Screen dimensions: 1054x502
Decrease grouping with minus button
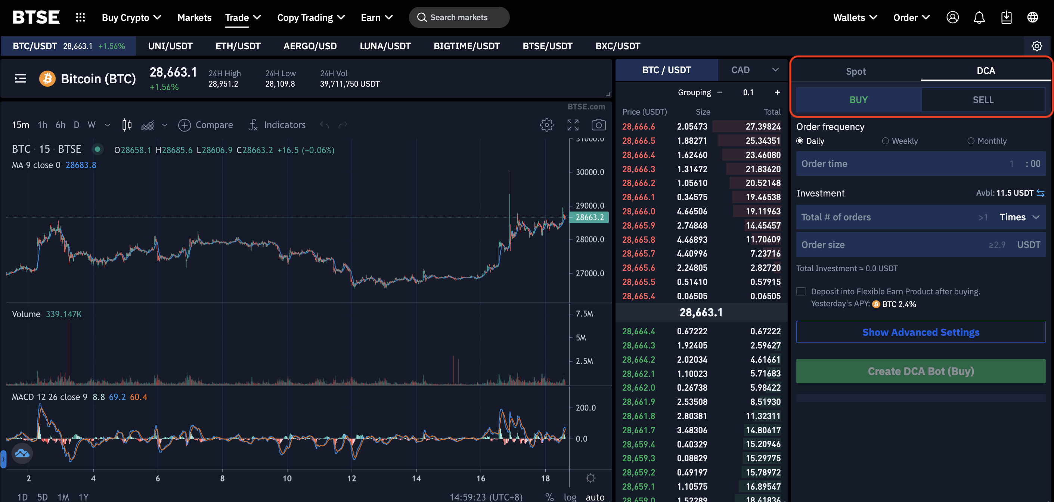(720, 93)
